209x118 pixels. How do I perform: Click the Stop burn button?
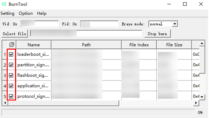click(x=157, y=34)
